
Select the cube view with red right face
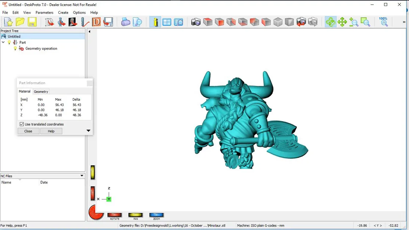(231, 22)
